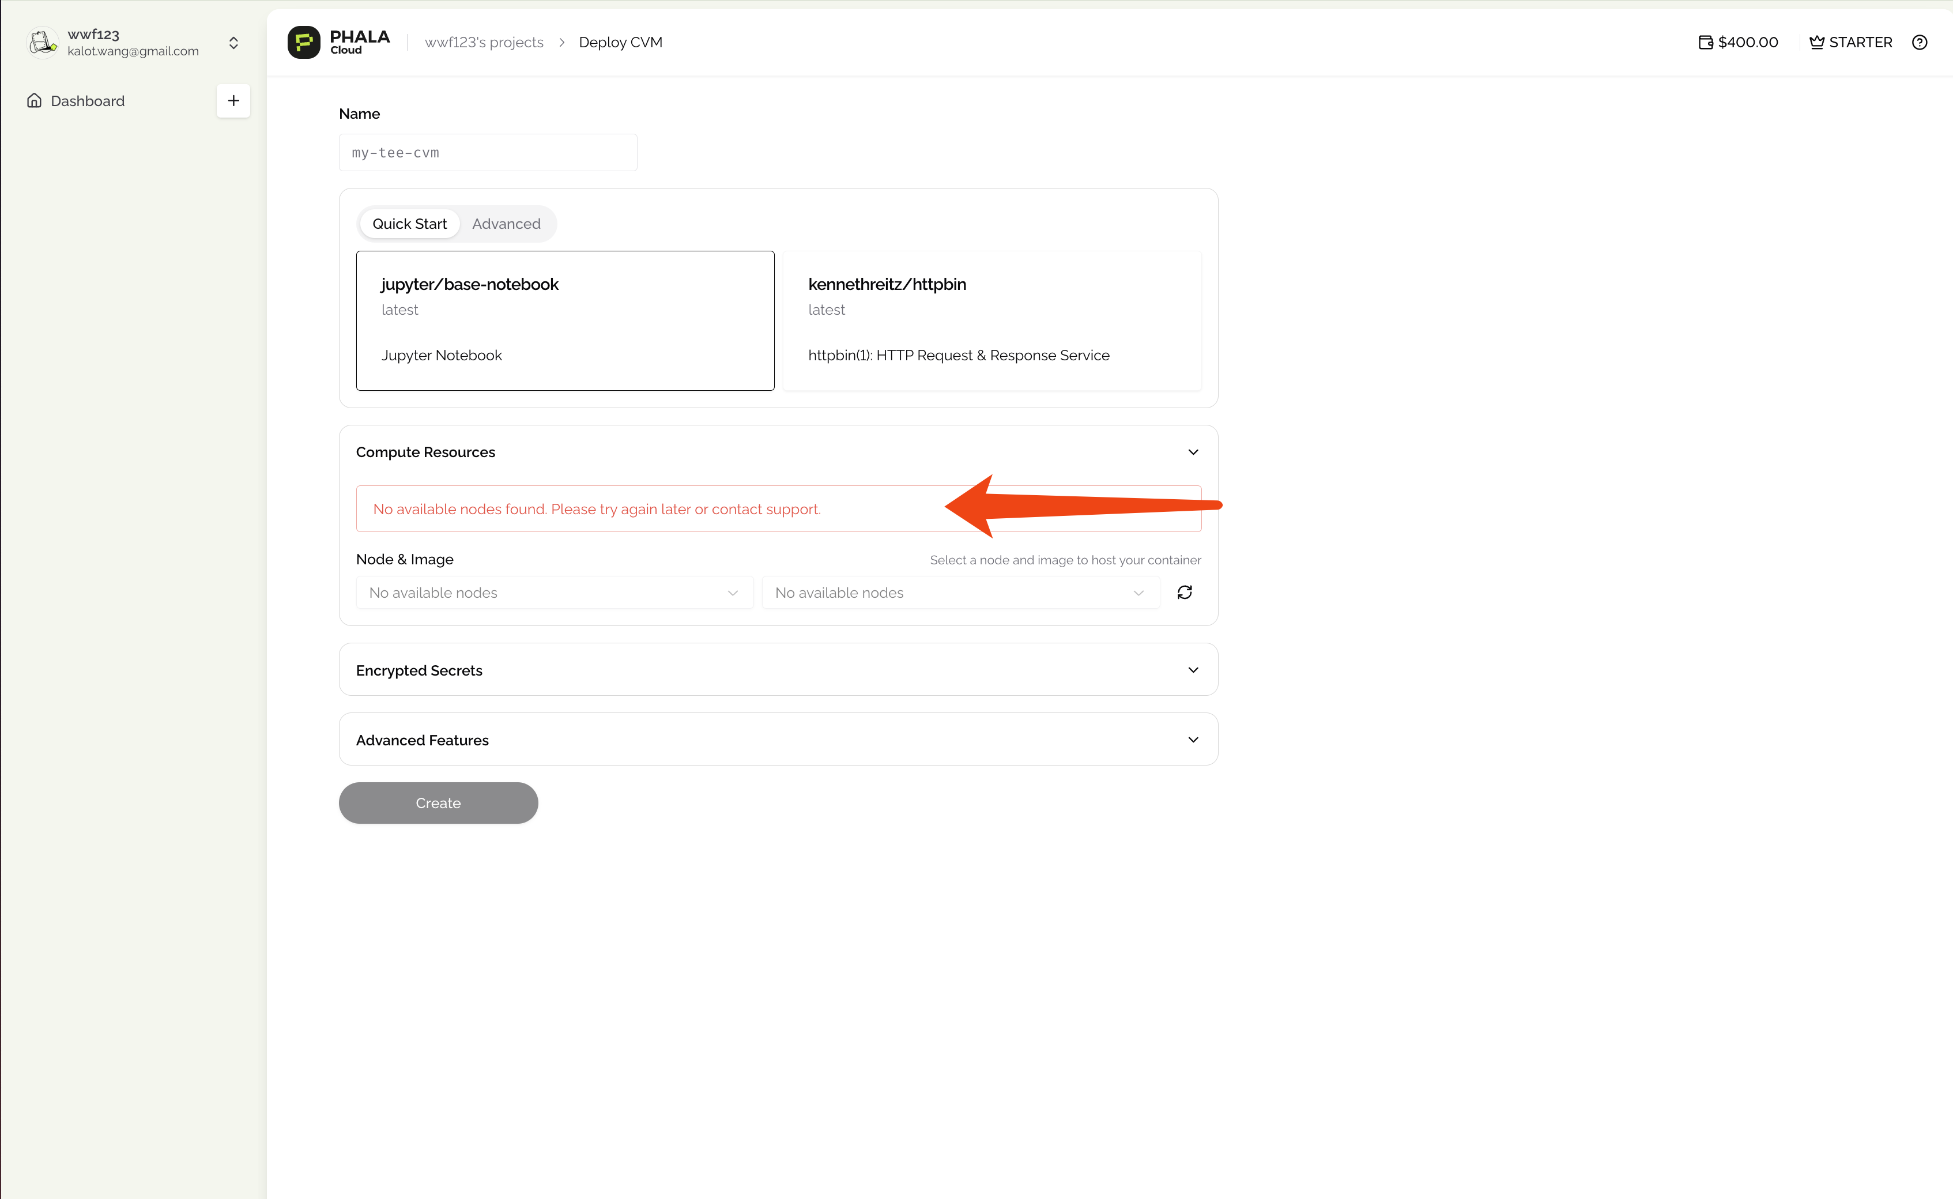The height and width of the screenshot is (1199, 1953).
Task: Switch to the Advanced tab
Action: click(506, 224)
